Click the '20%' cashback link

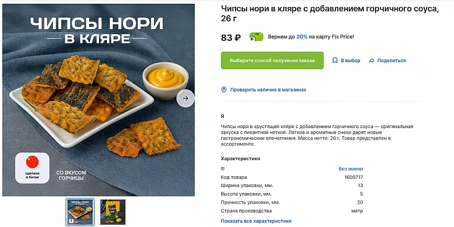click(x=302, y=37)
